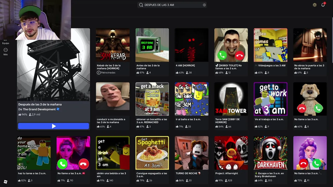Click the verified badge next to The Grand Development

pos(58,109)
